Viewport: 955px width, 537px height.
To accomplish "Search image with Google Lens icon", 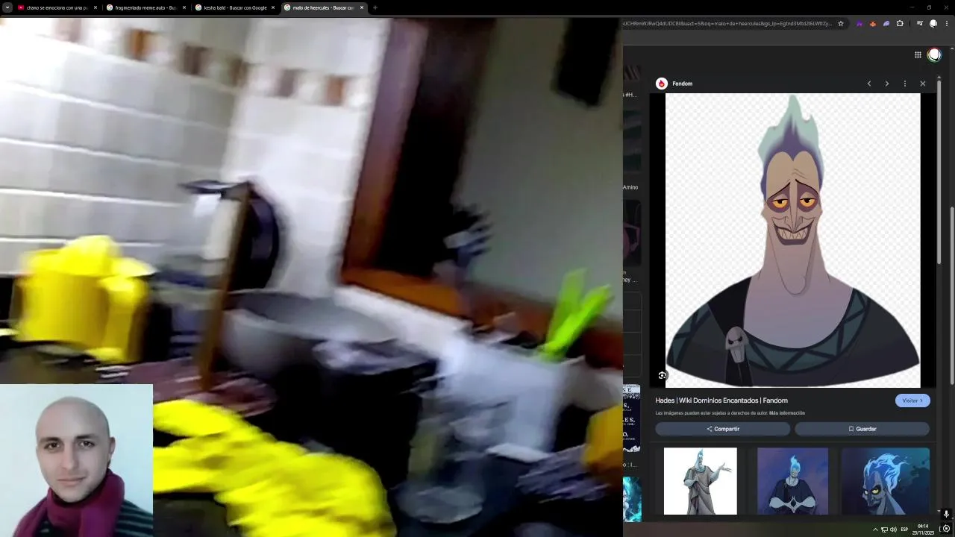I will [x=663, y=375].
